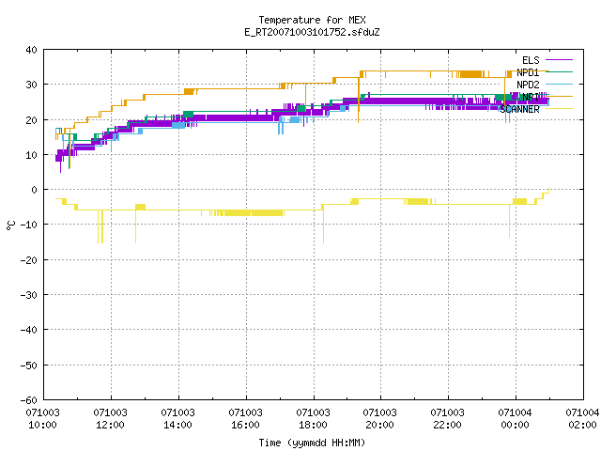Screen dimensions: 601x451
Task: Click the y-axis value -40
Action: (x=29, y=330)
